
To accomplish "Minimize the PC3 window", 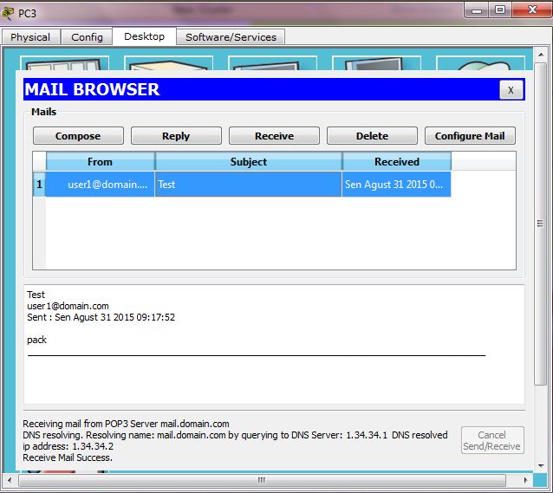I will [477, 10].
